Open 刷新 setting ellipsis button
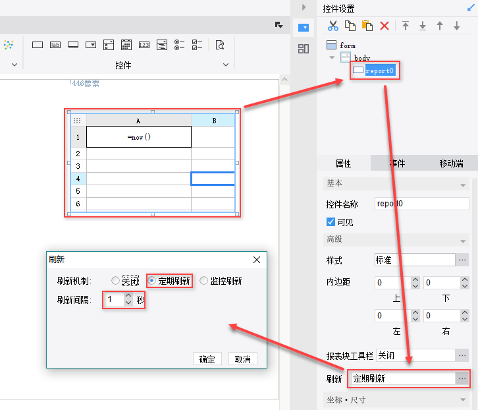Viewport: 478px width, 410px height. point(462,378)
